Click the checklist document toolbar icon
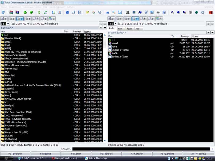Viewport: 215px width, 161px height. coord(60,13)
